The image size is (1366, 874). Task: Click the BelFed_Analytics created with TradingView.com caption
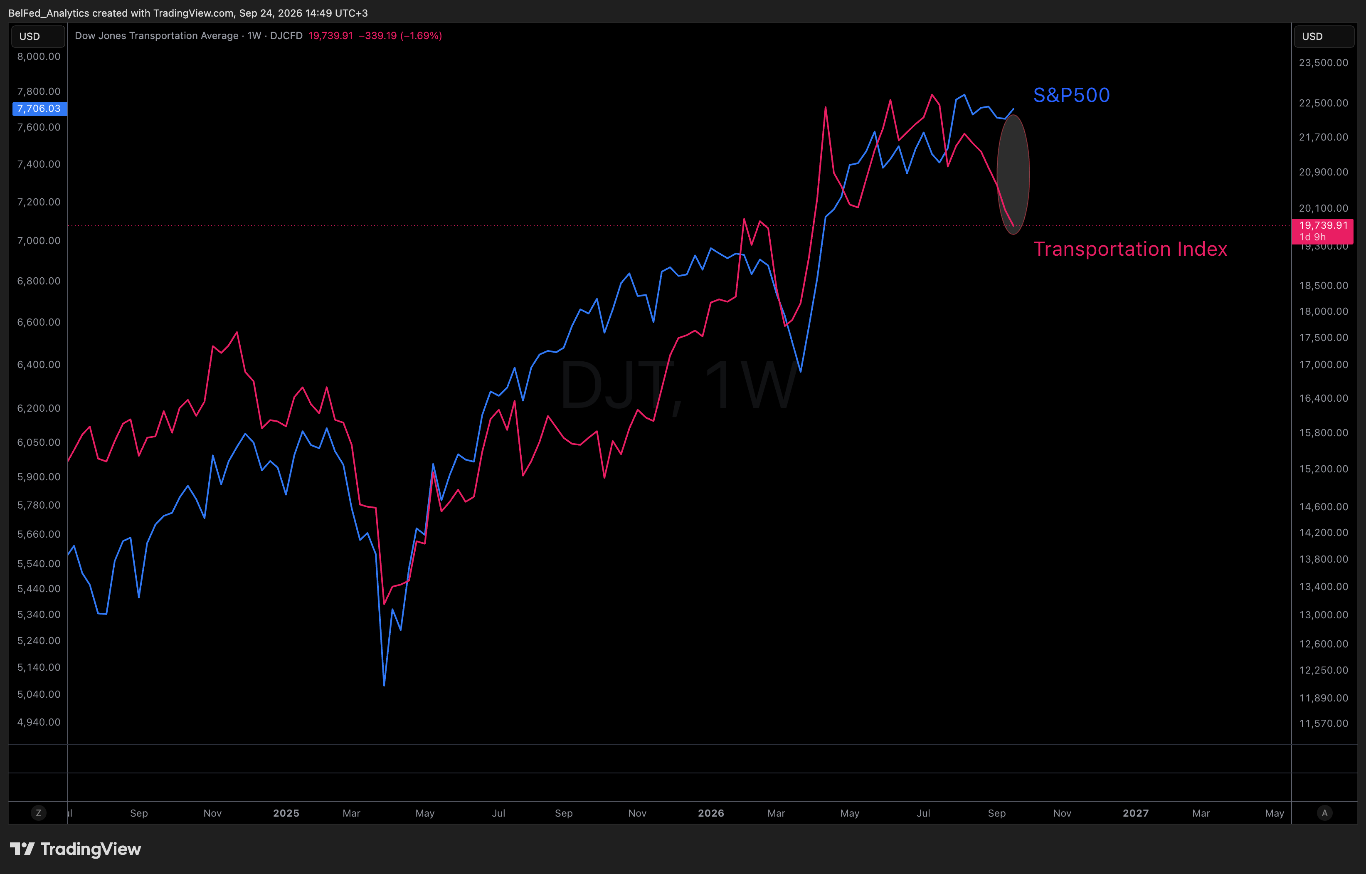click(x=188, y=12)
